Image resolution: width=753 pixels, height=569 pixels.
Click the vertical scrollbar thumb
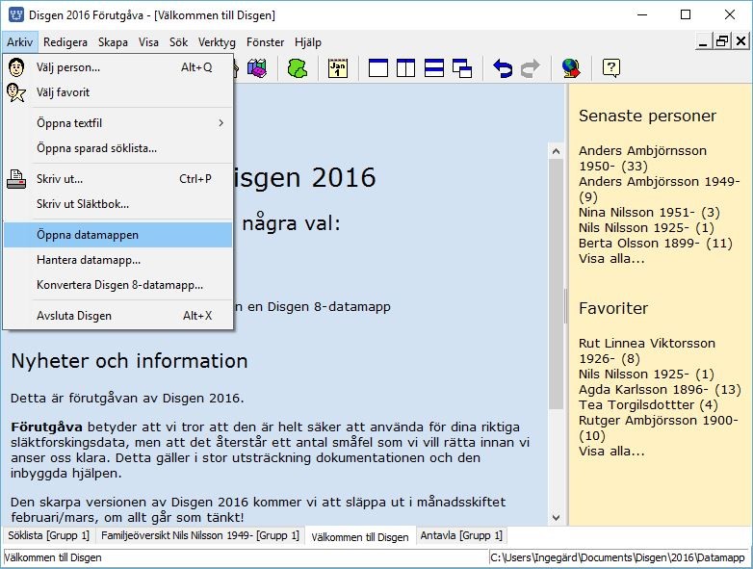point(556,284)
